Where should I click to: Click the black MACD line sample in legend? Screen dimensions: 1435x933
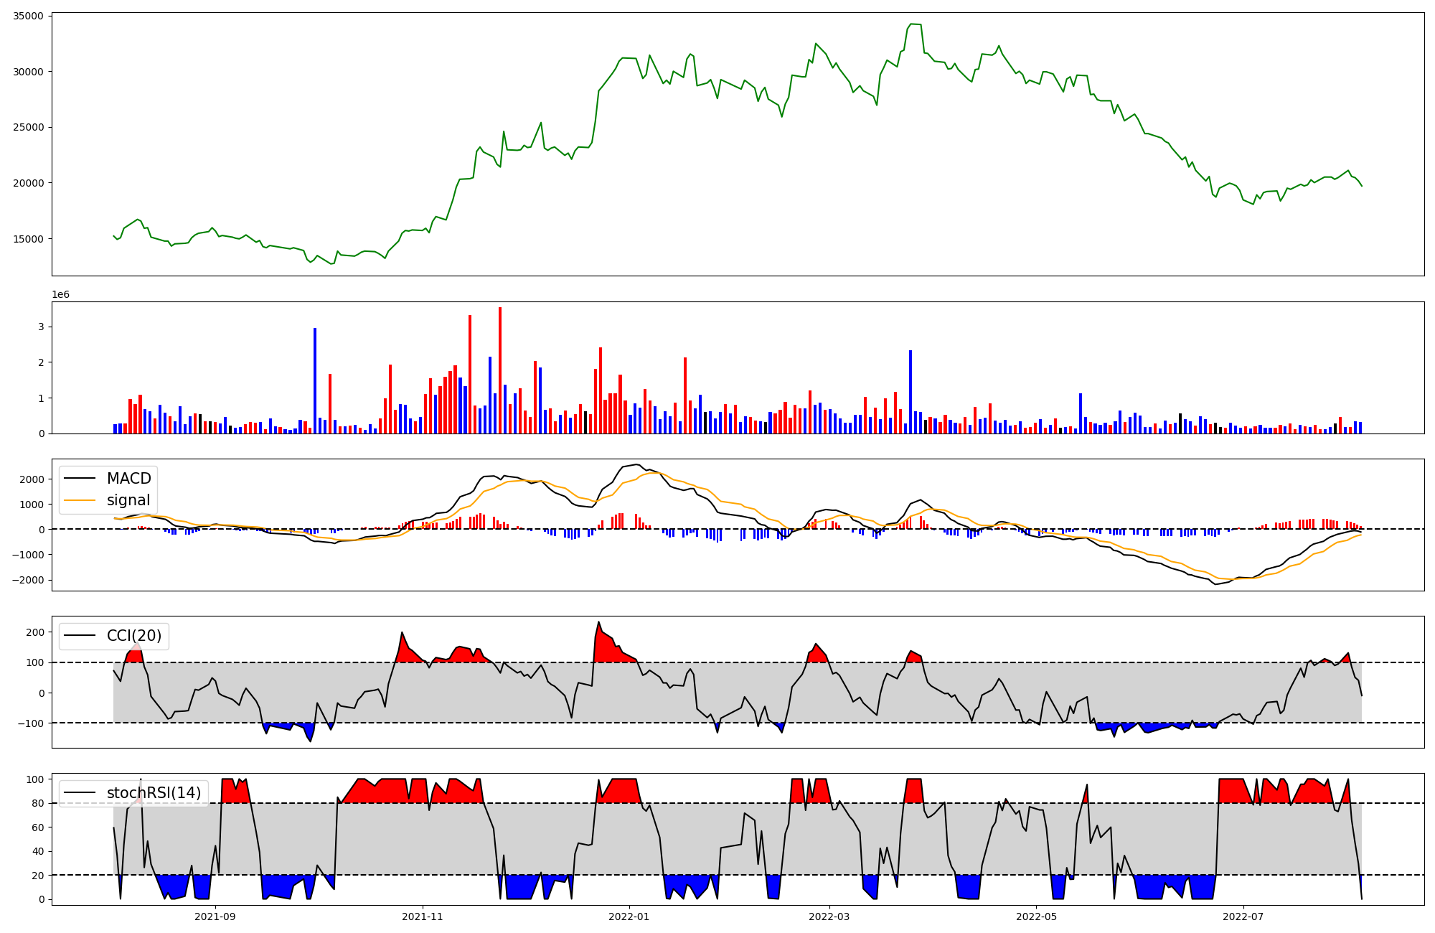(80, 479)
